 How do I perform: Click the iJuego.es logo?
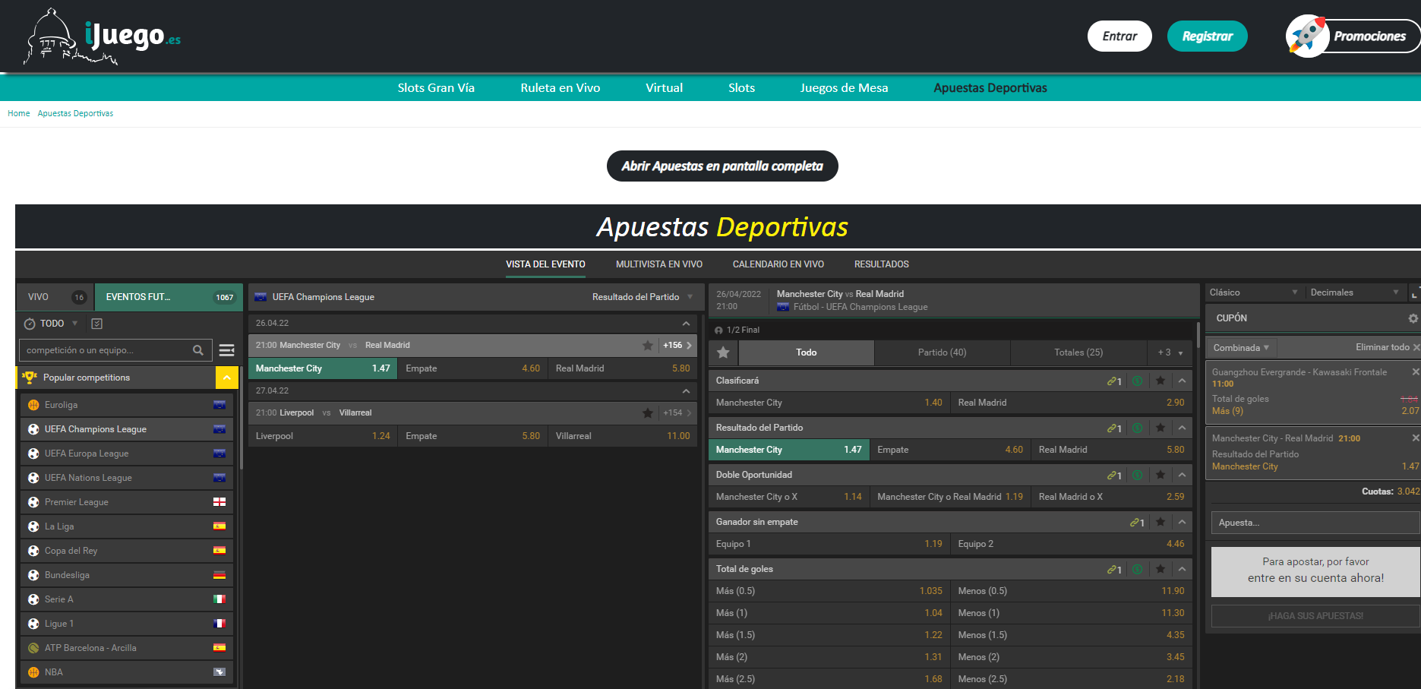pyautogui.click(x=103, y=36)
